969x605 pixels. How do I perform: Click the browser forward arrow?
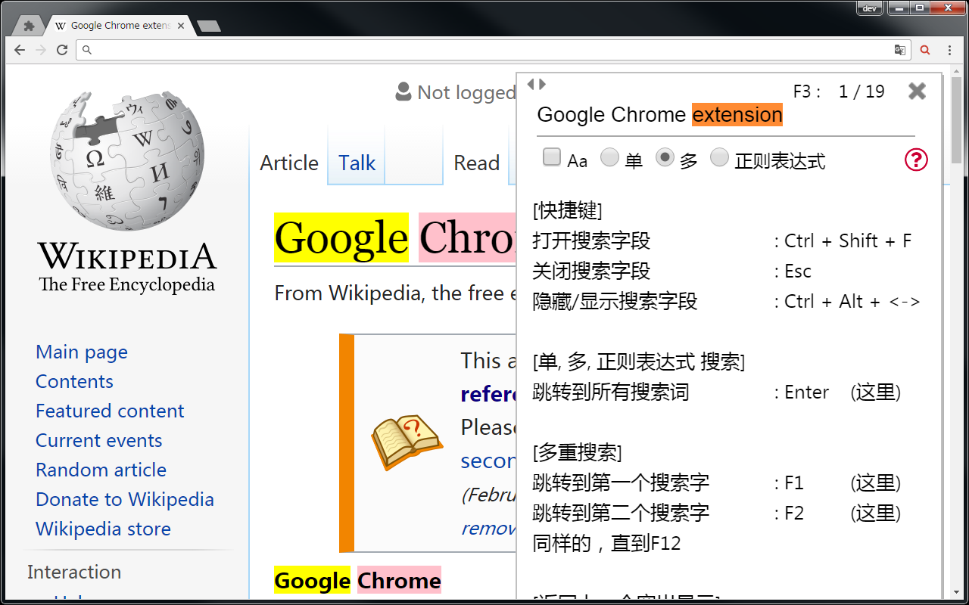41,50
